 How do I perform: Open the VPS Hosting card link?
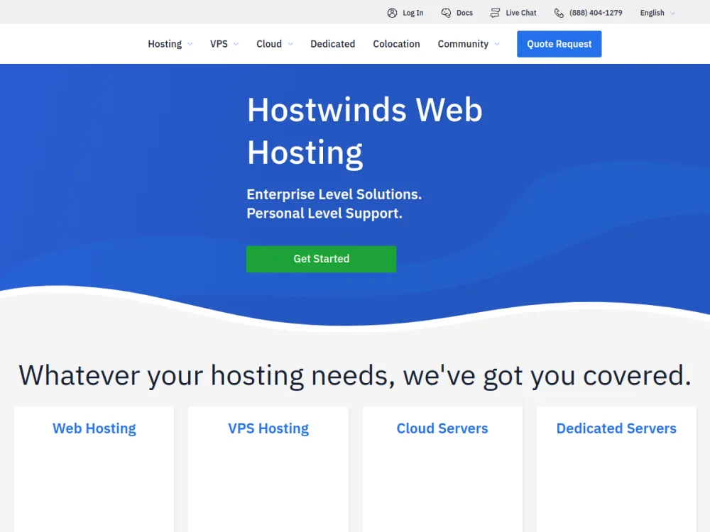click(268, 428)
